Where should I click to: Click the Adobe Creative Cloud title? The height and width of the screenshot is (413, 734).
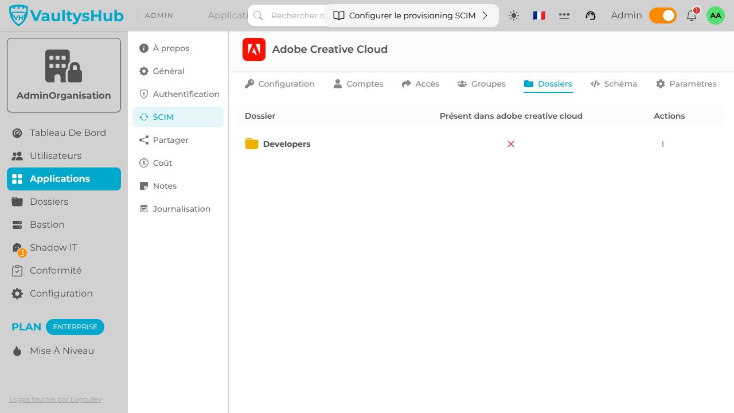[x=330, y=49]
